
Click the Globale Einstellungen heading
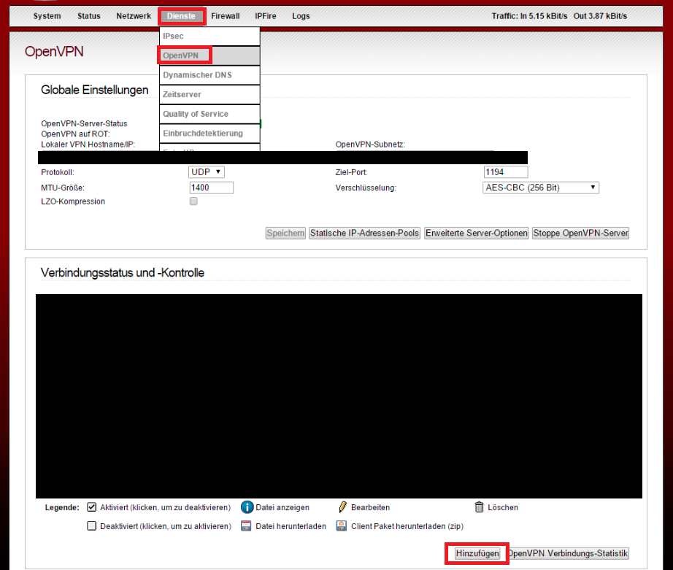(x=94, y=90)
